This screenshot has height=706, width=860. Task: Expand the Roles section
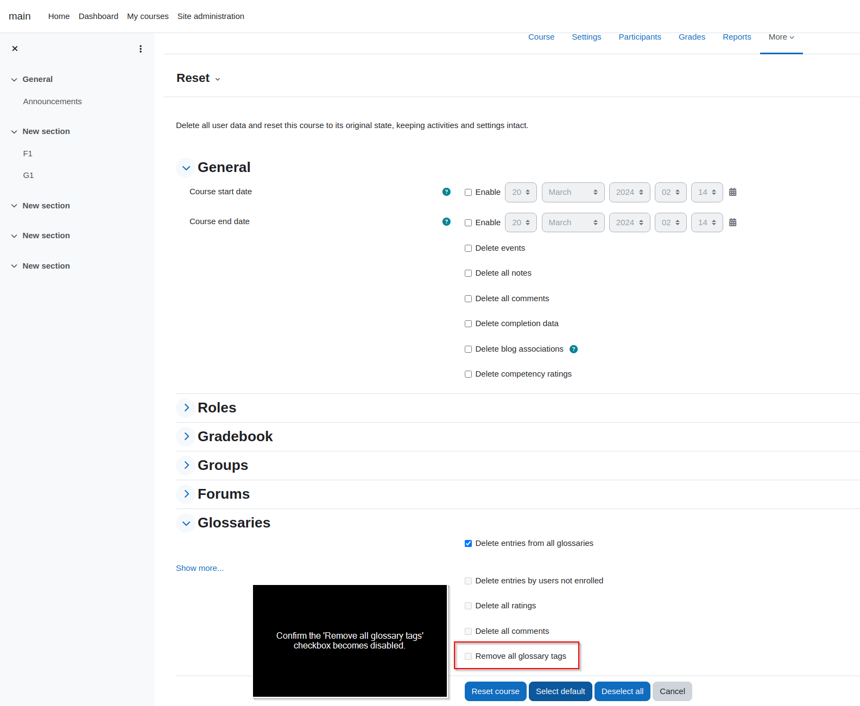tap(186, 408)
